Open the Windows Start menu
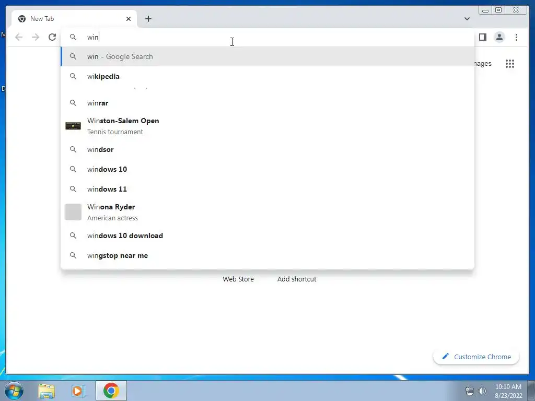Screen dimensions: 535x401 click(x=14, y=391)
